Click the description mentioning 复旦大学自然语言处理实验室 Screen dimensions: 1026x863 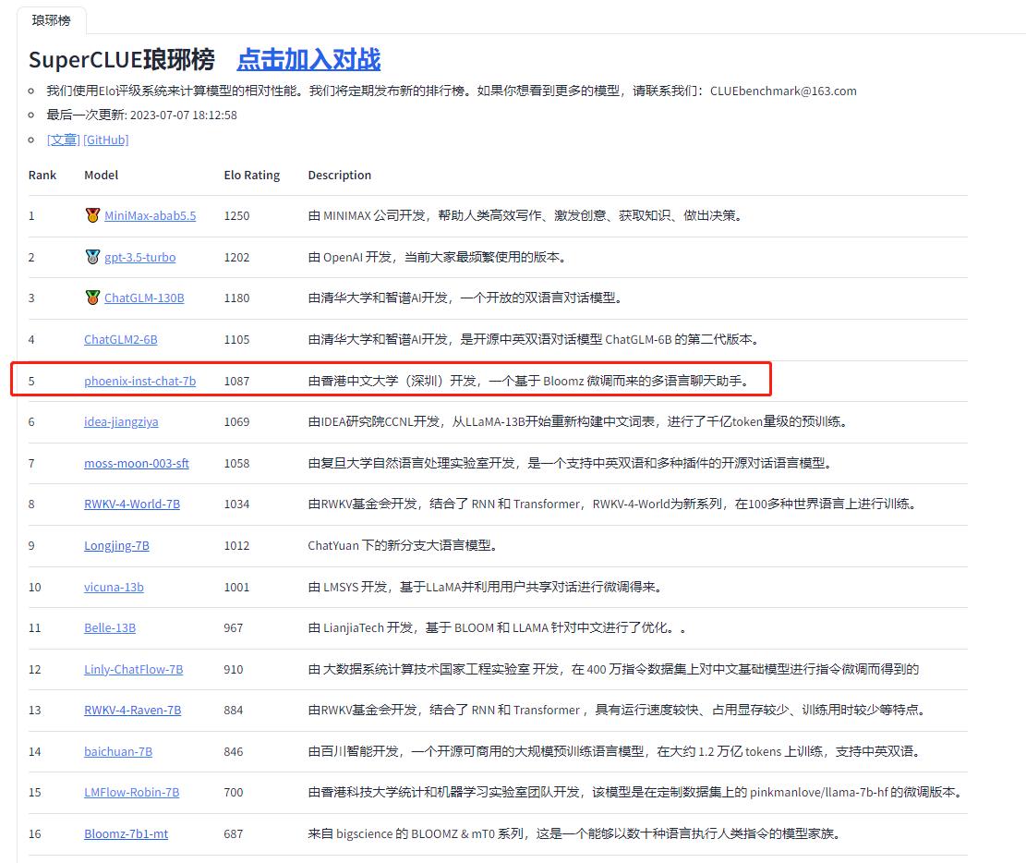tap(571, 463)
